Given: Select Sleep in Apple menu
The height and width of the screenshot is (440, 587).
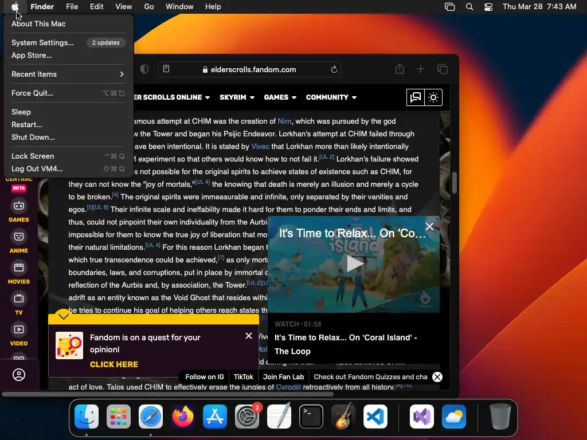Looking at the screenshot, I should (x=68, y=112).
